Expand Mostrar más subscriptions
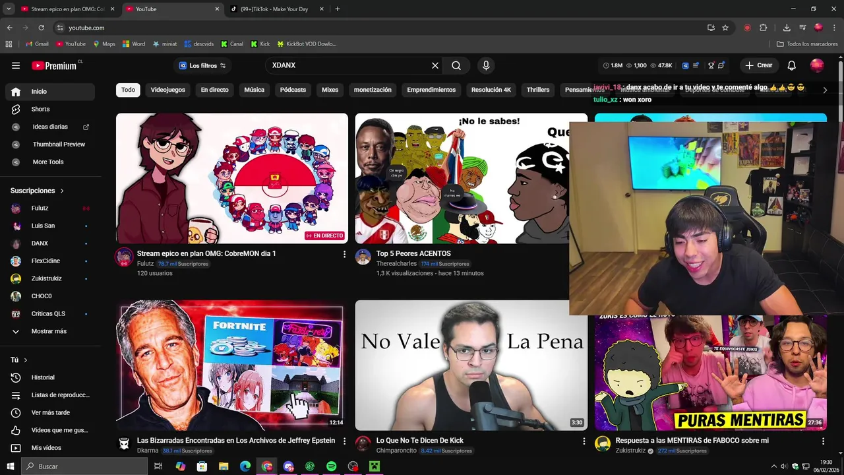 [49, 331]
